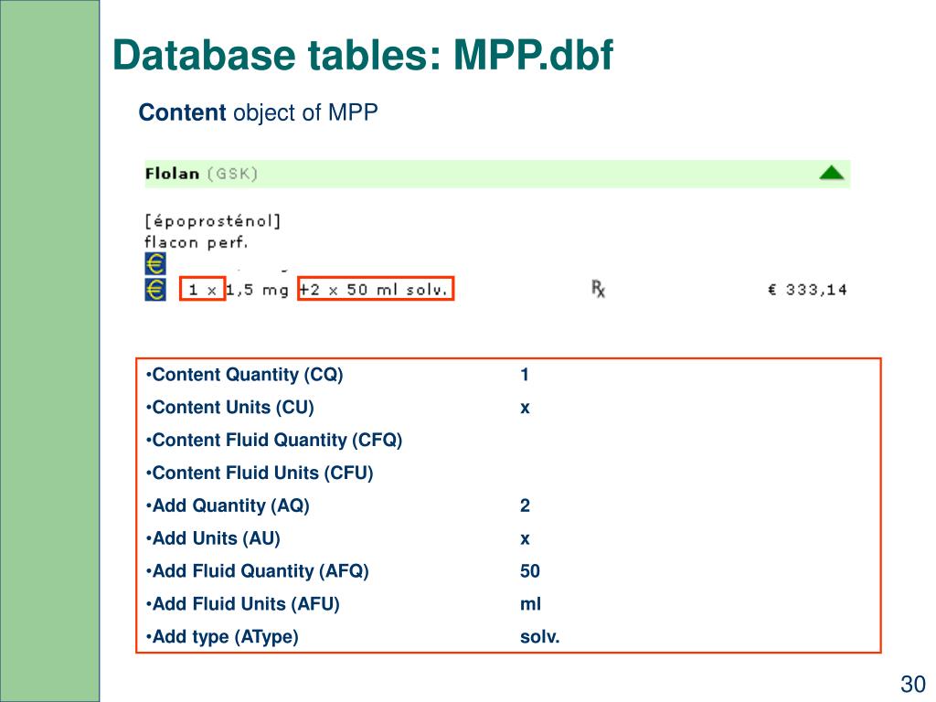Screen dimensions: 936x702
Task: Click the (GSK) manufacturer label
Action: [x=232, y=173]
